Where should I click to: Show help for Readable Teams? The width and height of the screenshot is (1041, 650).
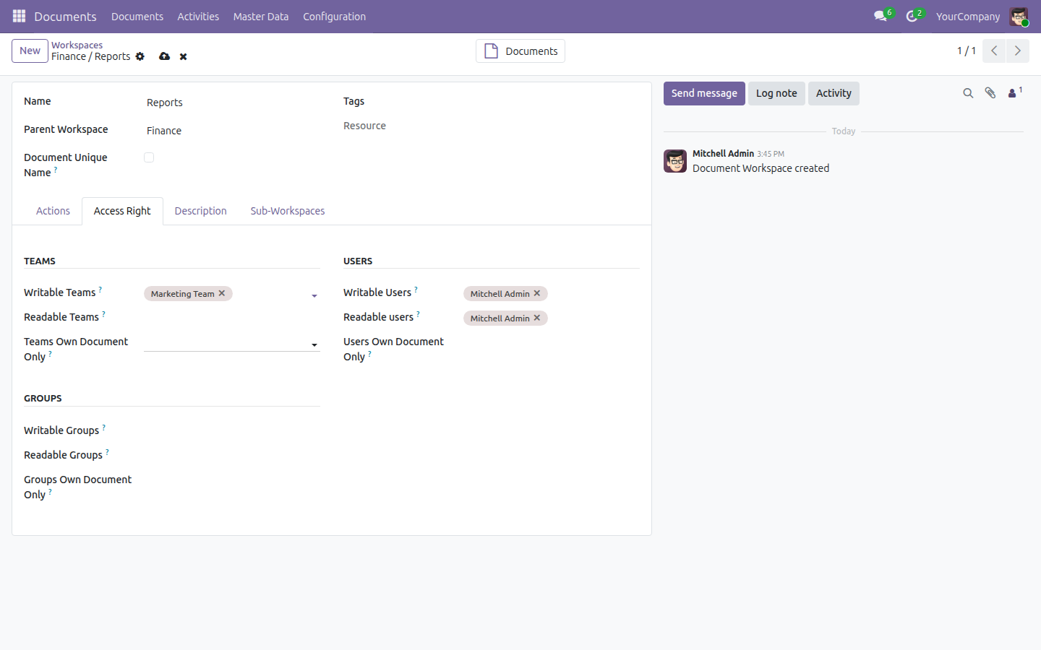103,313
